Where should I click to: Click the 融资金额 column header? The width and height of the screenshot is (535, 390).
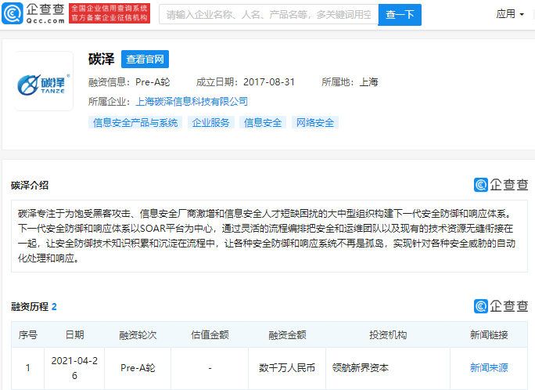click(287, 335)
